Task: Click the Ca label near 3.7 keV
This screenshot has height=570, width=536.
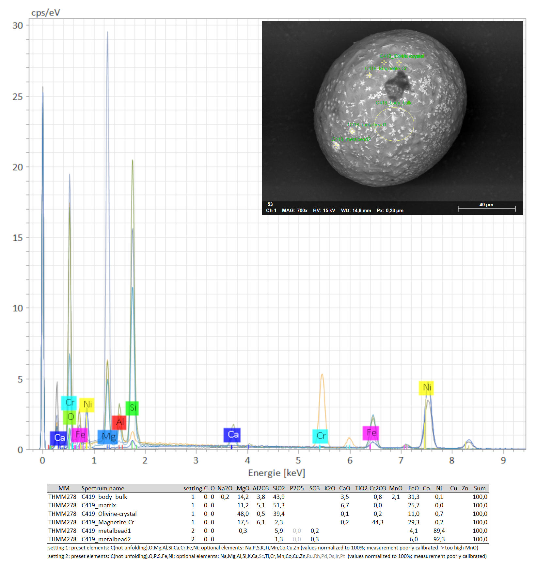Action: (x=232, y=435)
